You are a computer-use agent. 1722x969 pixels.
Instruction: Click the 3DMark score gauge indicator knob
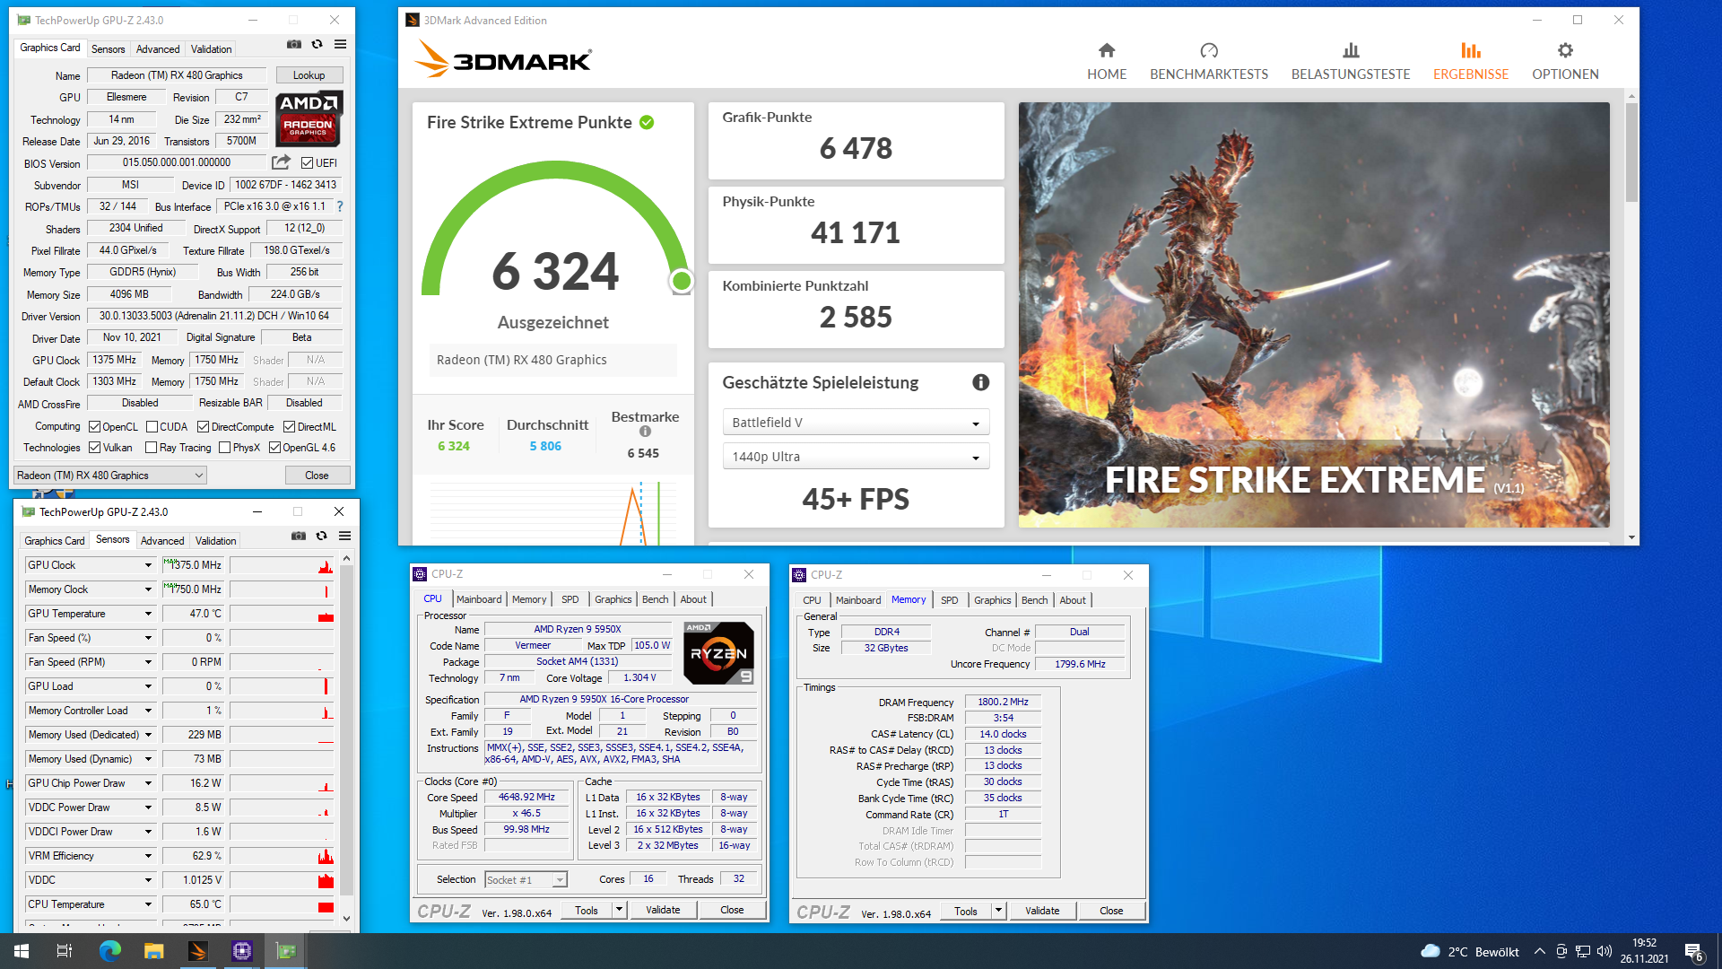point(682,282)
